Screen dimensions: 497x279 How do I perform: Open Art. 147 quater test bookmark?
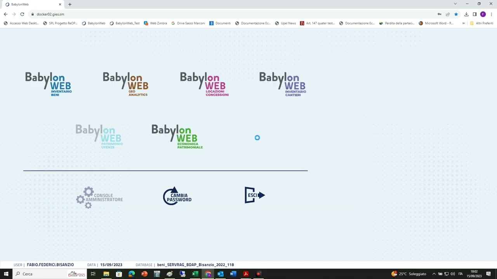point(317,23)
